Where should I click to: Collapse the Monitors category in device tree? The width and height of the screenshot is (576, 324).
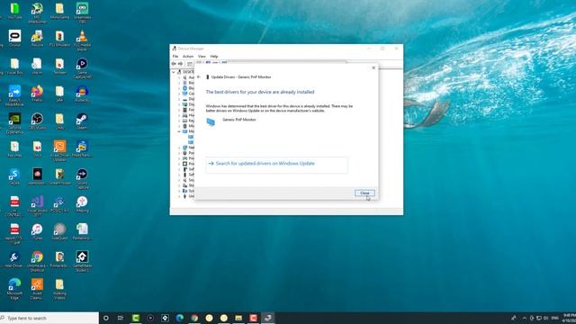click(x=179, y=131)
